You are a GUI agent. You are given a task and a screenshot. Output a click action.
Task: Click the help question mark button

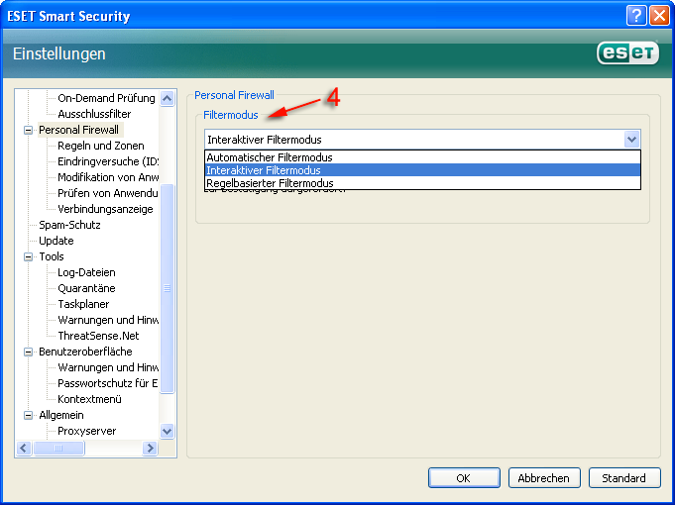point(636,16)
